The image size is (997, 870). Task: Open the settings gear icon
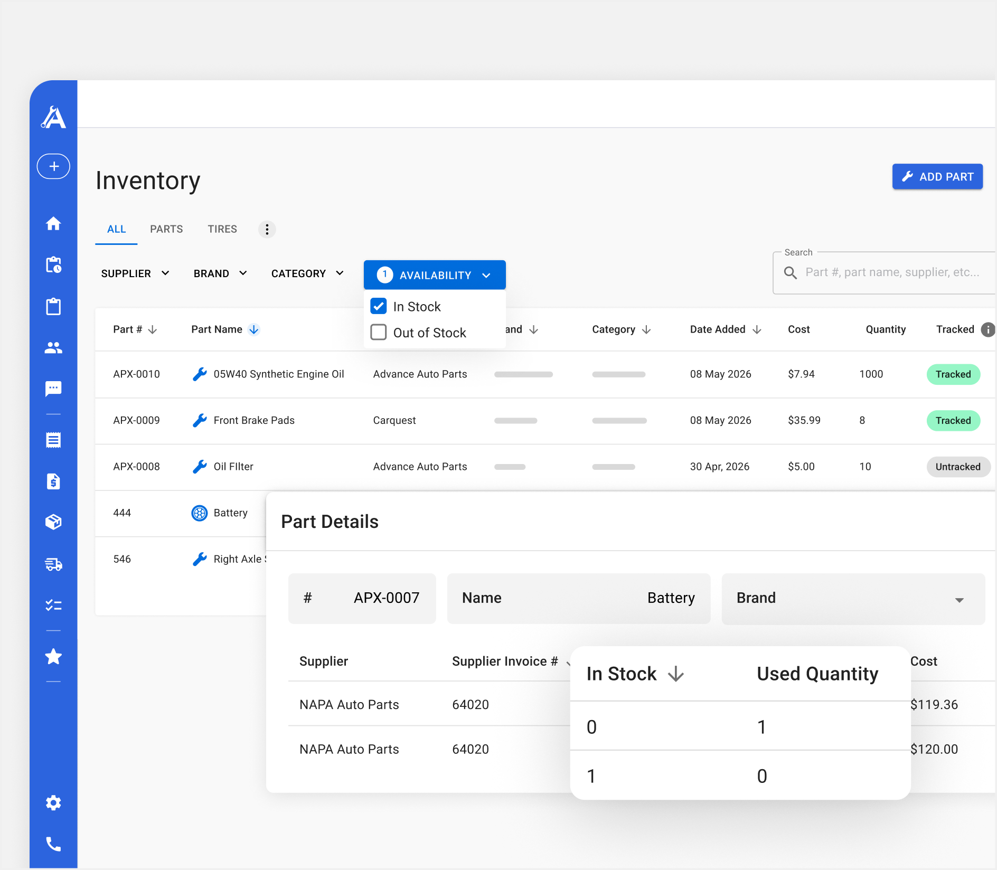click(53, 803)
